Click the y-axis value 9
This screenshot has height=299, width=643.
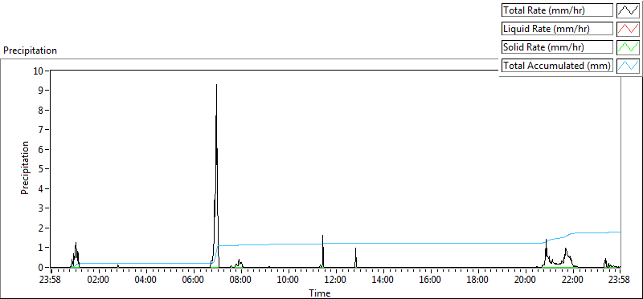(41, 91)
